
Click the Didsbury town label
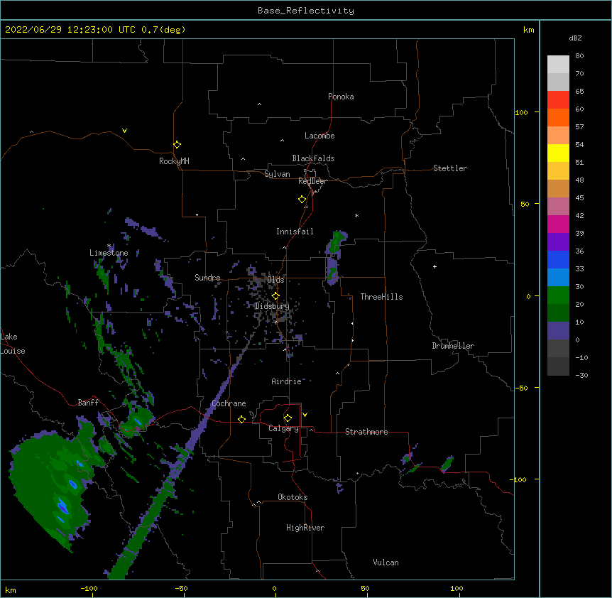pyautogui.click(x=272, y=306)
